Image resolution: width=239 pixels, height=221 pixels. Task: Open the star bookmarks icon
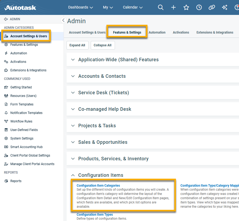186,7
